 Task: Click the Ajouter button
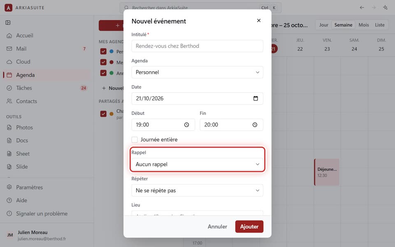coord(249,226)
